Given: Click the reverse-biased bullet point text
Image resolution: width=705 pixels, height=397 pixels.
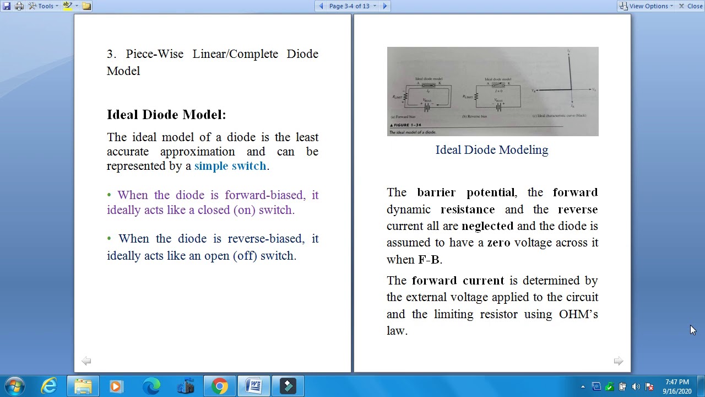Looking at the screenshot, I should click(213, 247).
